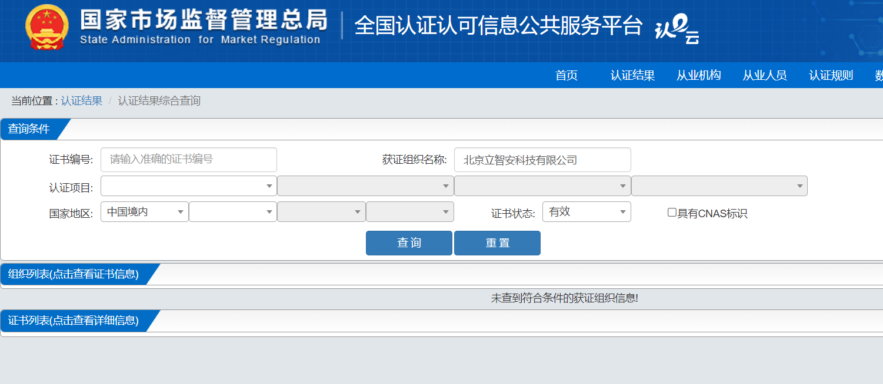This screenshot has height=384, width=883.
Task: Click the 获证组织名称 input field
Action: pyautogui.click(x=542, y=160)
